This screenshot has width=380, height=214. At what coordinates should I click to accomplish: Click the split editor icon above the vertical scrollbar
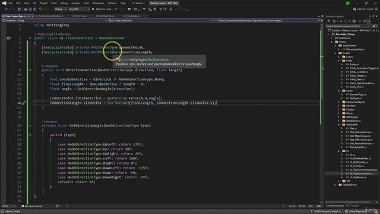point(322,21)
